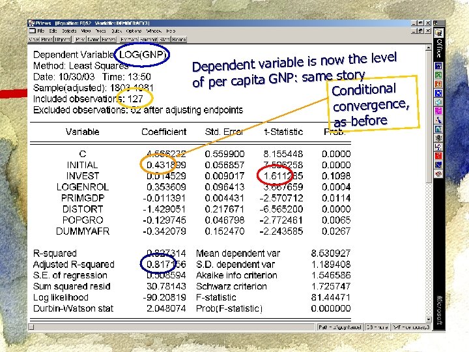The image size is (469, 352).
Task: Open the Edit menu
Action: coord(53,31)
